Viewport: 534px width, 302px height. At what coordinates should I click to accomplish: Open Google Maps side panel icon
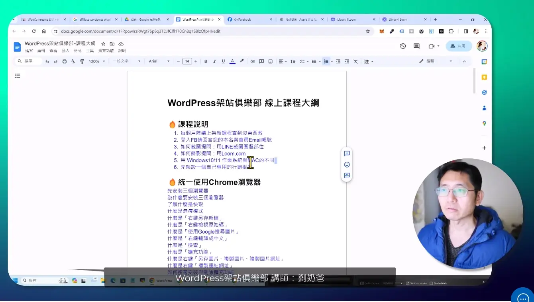pos(484,123)
